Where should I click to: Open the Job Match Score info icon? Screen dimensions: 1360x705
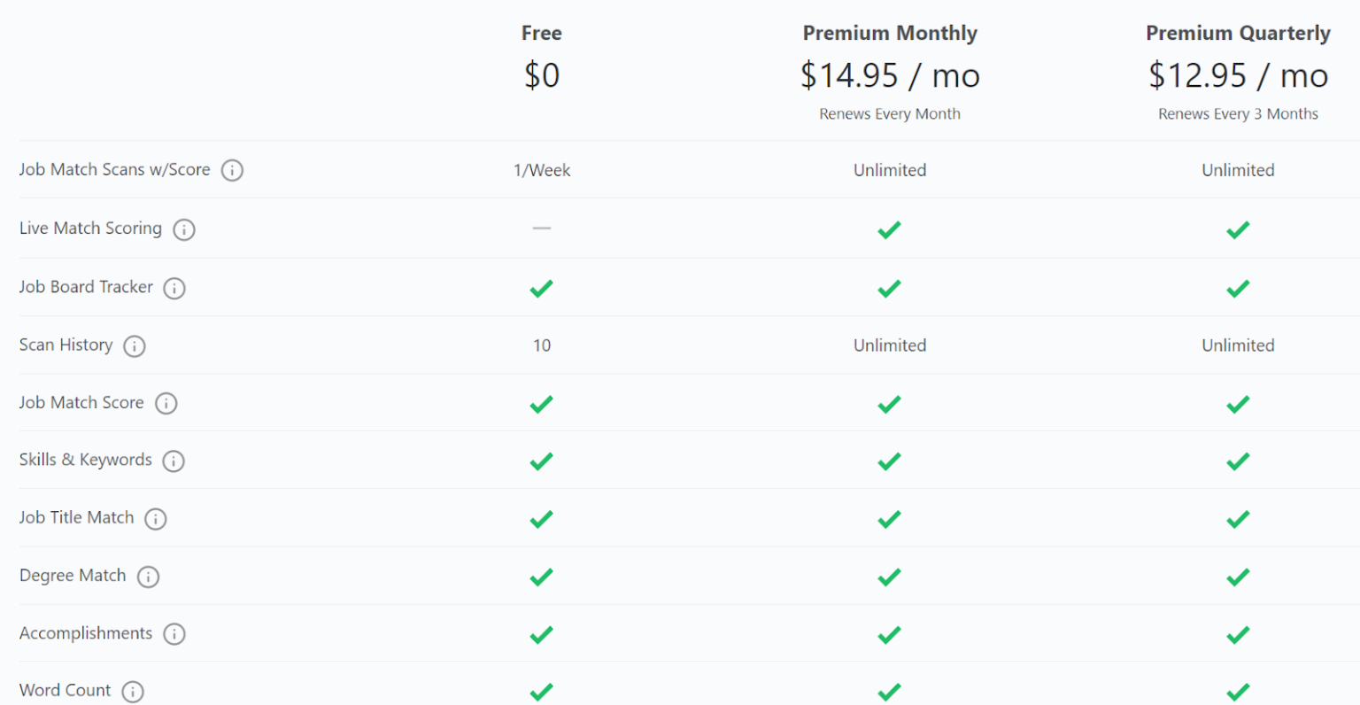pyautogui.click(x=166, y=403)
